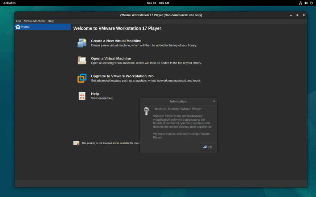Close the Information dialog
Image resolution: width=316 pixels, height=197 pixels.
[214, 101]
